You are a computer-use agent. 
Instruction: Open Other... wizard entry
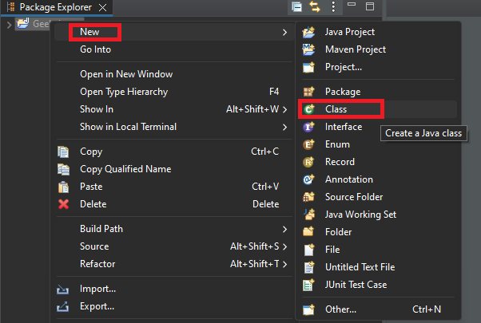coord(378,309)
